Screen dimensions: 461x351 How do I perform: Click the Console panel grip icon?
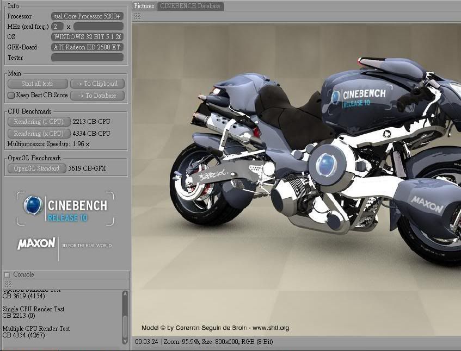coord(9,284)
